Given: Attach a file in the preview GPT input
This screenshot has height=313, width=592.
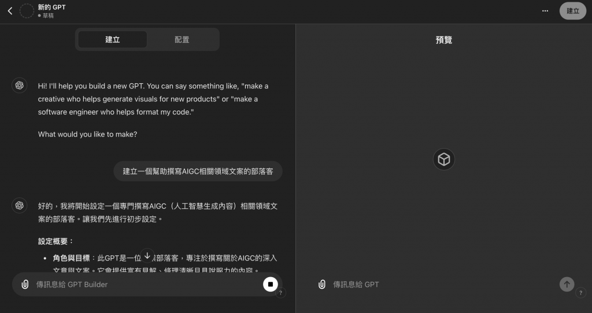Looking at the screenshot, I should (x=321, y=284).
